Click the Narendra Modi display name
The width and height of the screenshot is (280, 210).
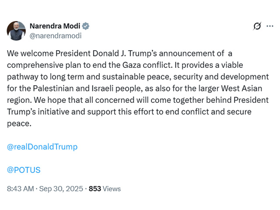[x=56, y=26]
